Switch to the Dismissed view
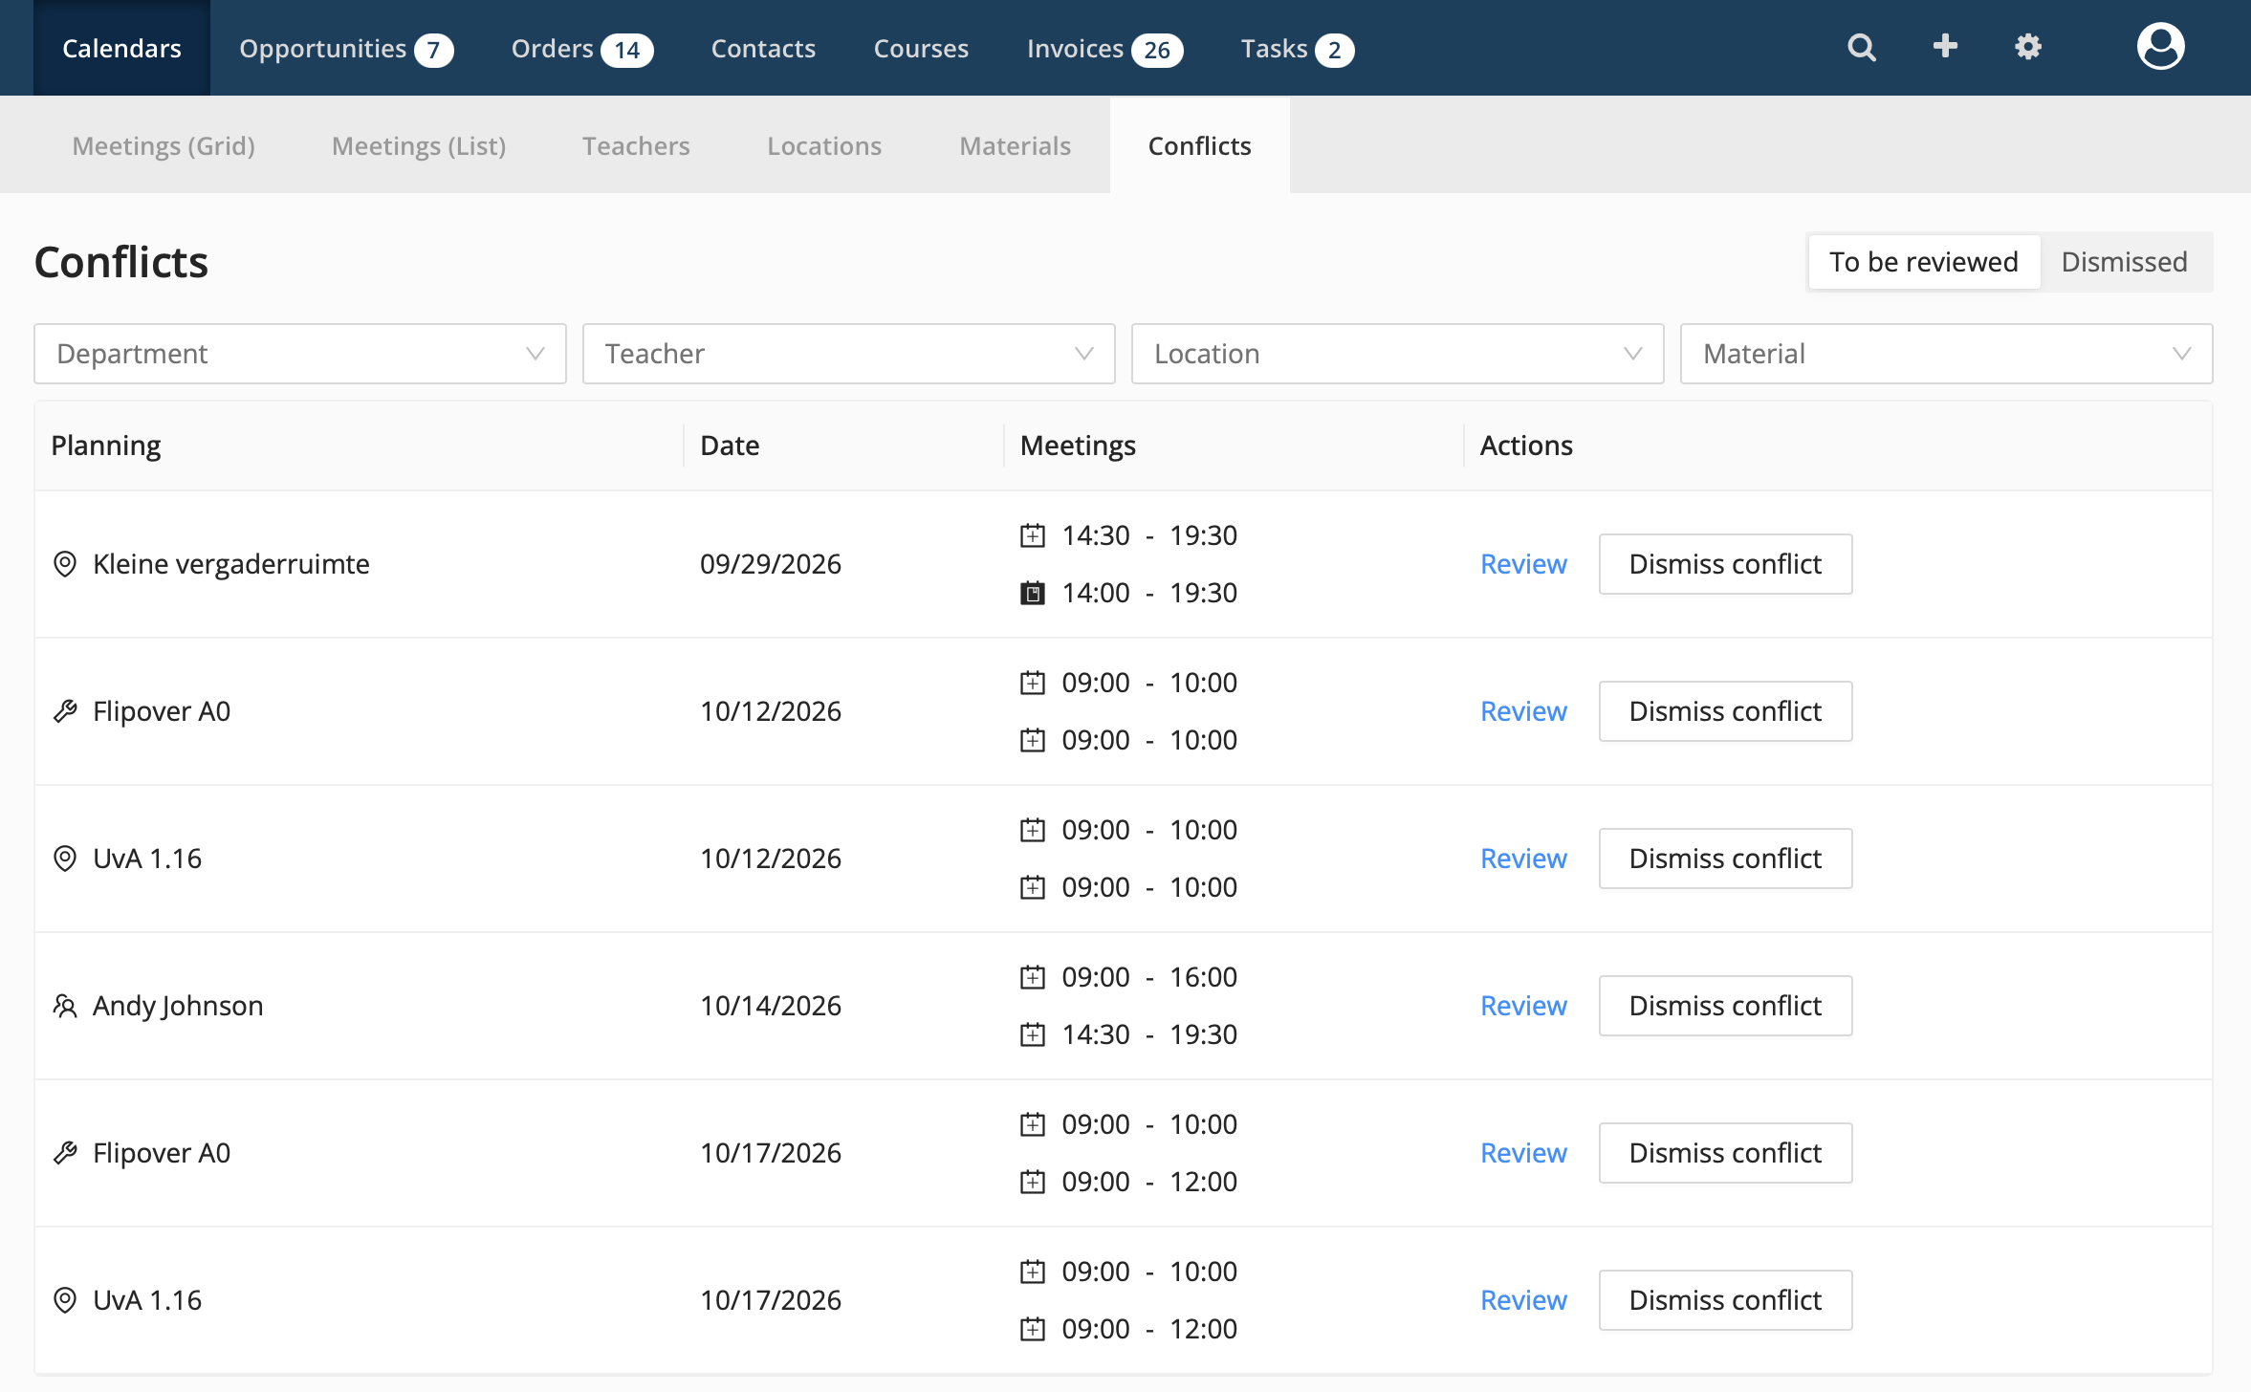Screen dimensions: 2251x1392 (2124, 262)
